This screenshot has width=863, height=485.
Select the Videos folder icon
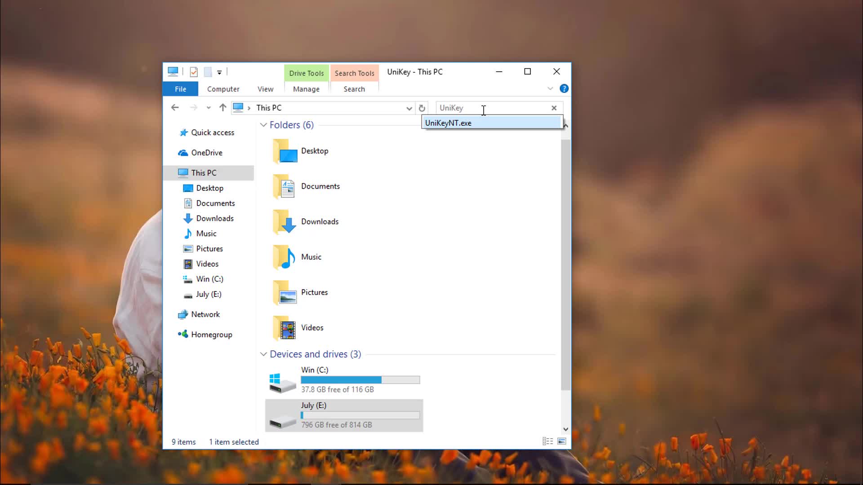point(285,328)
